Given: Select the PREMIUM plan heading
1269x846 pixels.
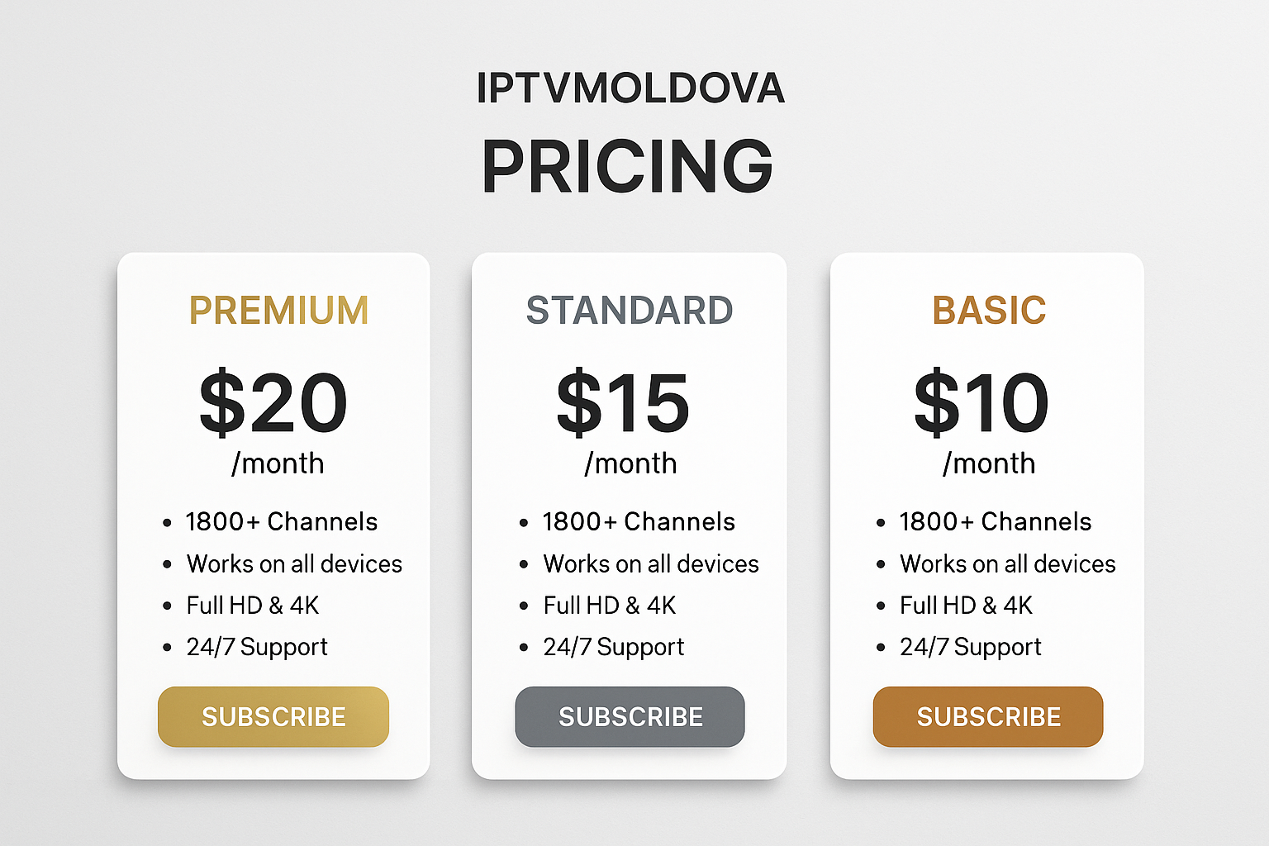Looking at the screenshot, I should tap(279, 311).
